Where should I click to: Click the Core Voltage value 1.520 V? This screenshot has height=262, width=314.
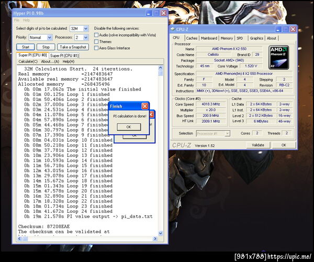(x=251, y=66)
